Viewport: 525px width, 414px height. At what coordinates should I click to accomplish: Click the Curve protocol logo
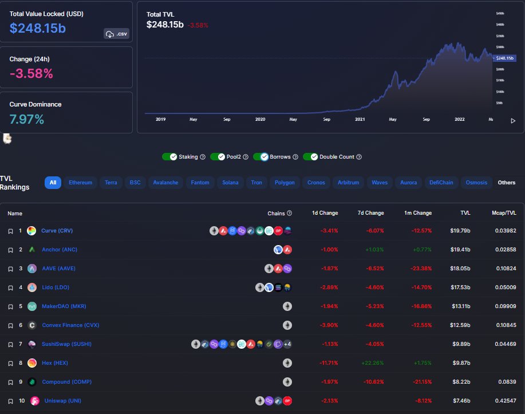tap(31, 231)
